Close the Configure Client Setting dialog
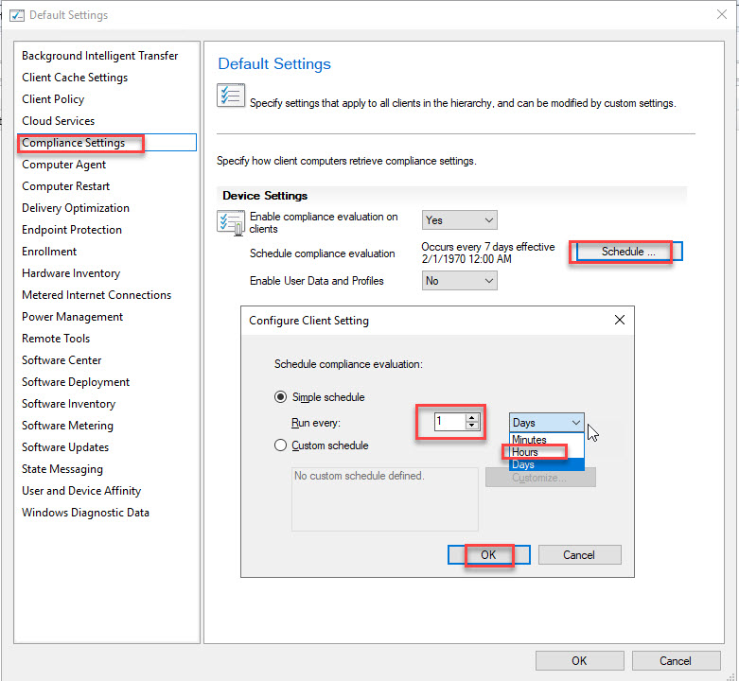Screen dimensions: 739x681 click(x=620, y=321)
